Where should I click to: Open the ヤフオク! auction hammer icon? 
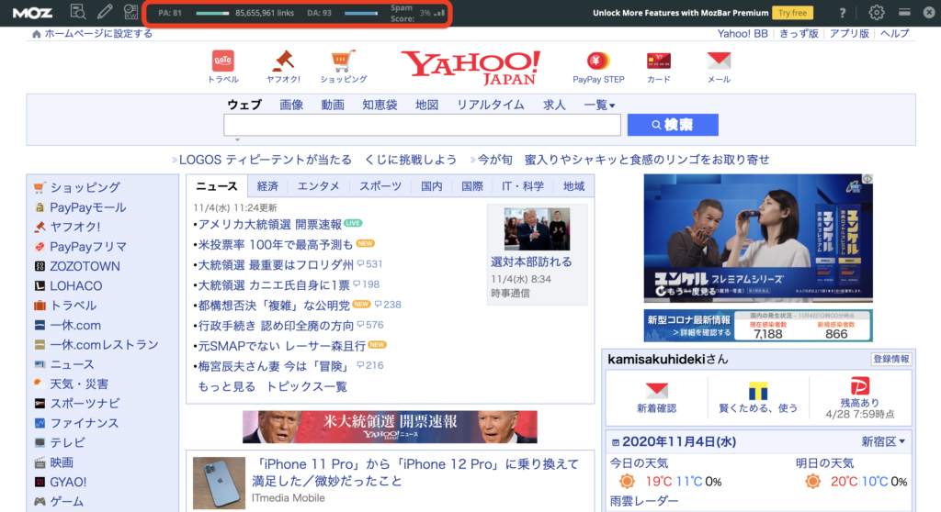[283, 61]
